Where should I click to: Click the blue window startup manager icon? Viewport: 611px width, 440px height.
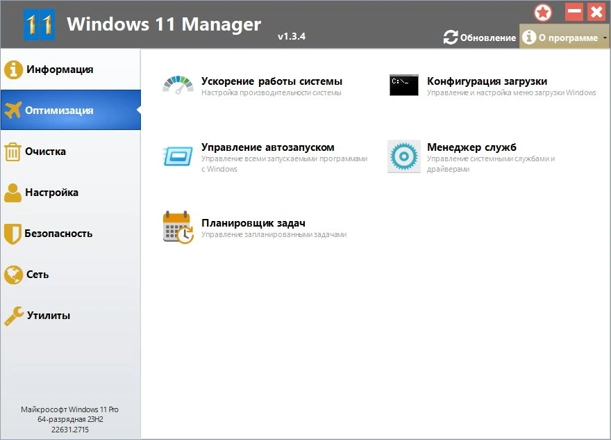pyautogui.click(x=178, y=156)
